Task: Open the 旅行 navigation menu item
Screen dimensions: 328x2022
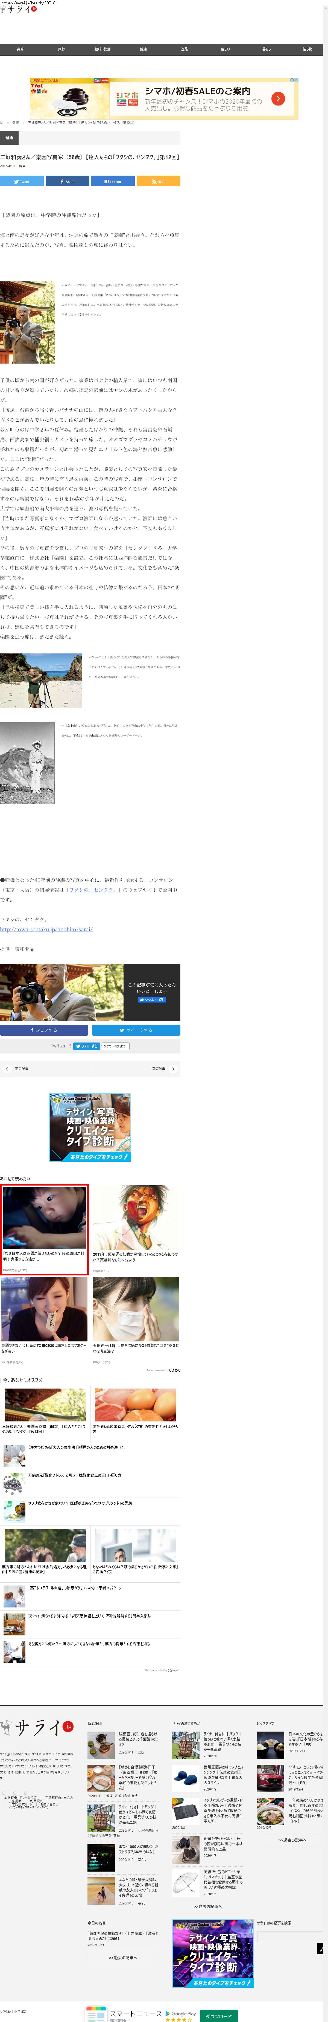Action: [x=61, y=49]
